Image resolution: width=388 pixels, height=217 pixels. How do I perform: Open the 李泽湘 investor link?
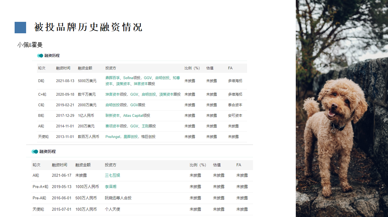(111, 187)
